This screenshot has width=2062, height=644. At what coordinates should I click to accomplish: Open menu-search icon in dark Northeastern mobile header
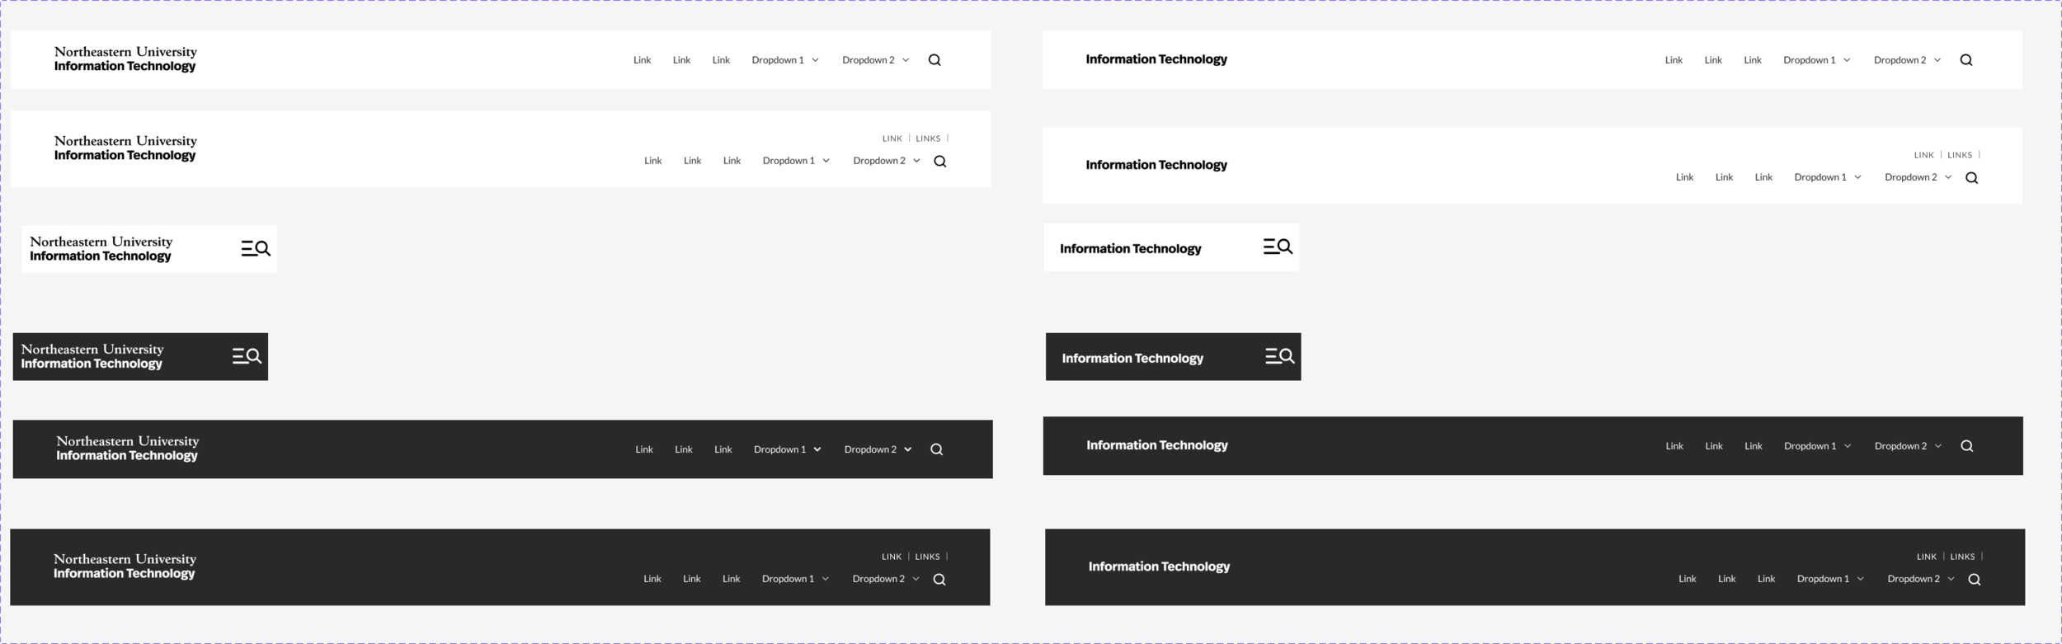coord(247,356)
